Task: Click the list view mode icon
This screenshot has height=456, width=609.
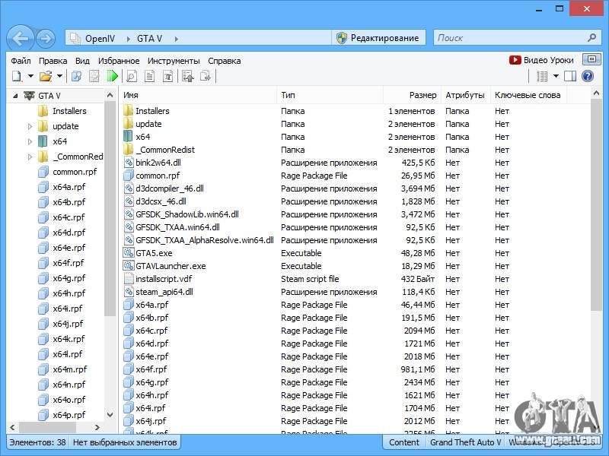Action: coord(542,76)
